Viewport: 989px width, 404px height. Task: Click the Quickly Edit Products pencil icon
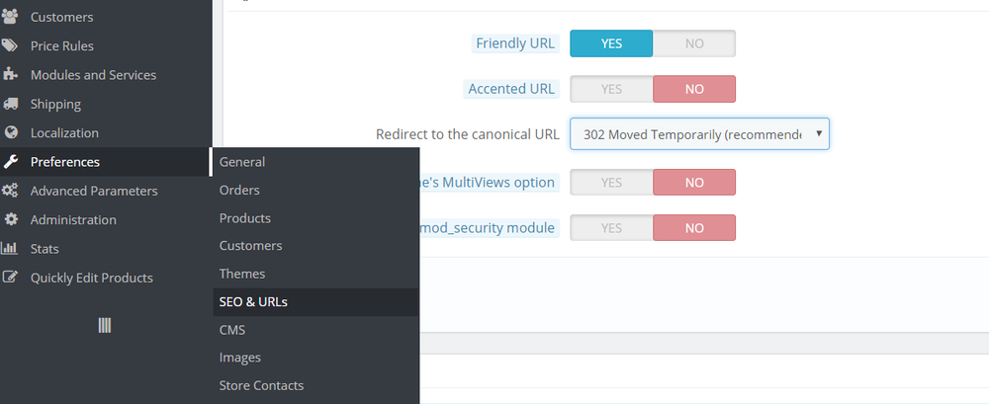pos(11,278)
